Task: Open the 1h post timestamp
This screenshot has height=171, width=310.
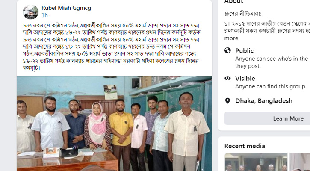Action: pyautogui.click(x=44, y=15)
